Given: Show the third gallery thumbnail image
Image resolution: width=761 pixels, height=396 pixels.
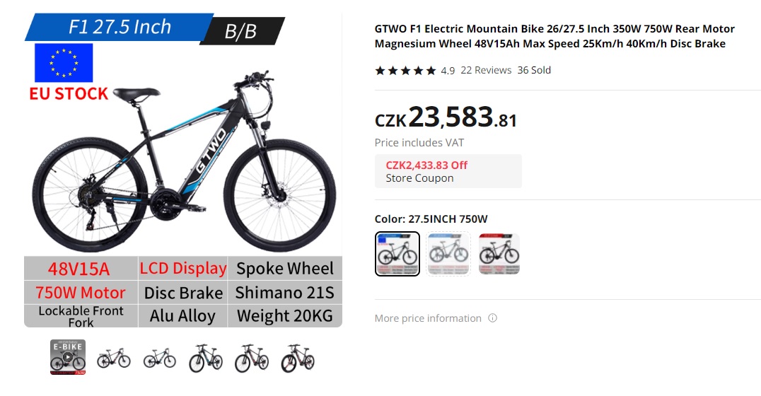Looking at the screenshot, I should tap(160, 358).
